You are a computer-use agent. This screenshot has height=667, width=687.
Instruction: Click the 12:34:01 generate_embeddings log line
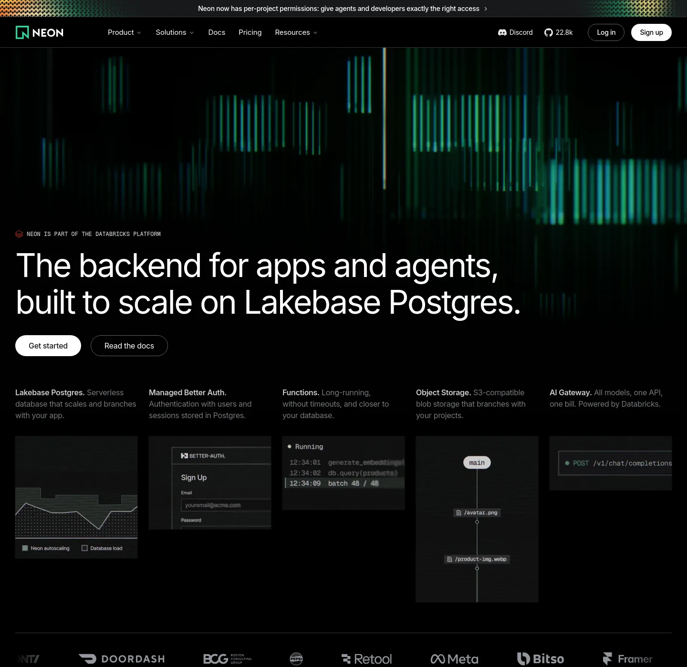(347, 462)
